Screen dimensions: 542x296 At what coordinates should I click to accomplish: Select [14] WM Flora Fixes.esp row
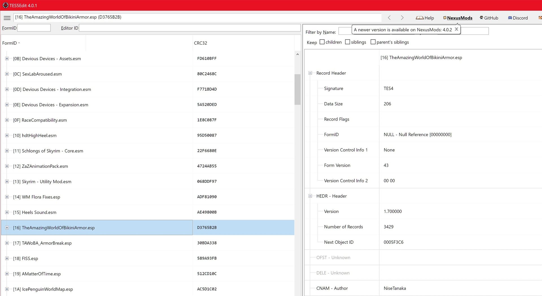148,197
